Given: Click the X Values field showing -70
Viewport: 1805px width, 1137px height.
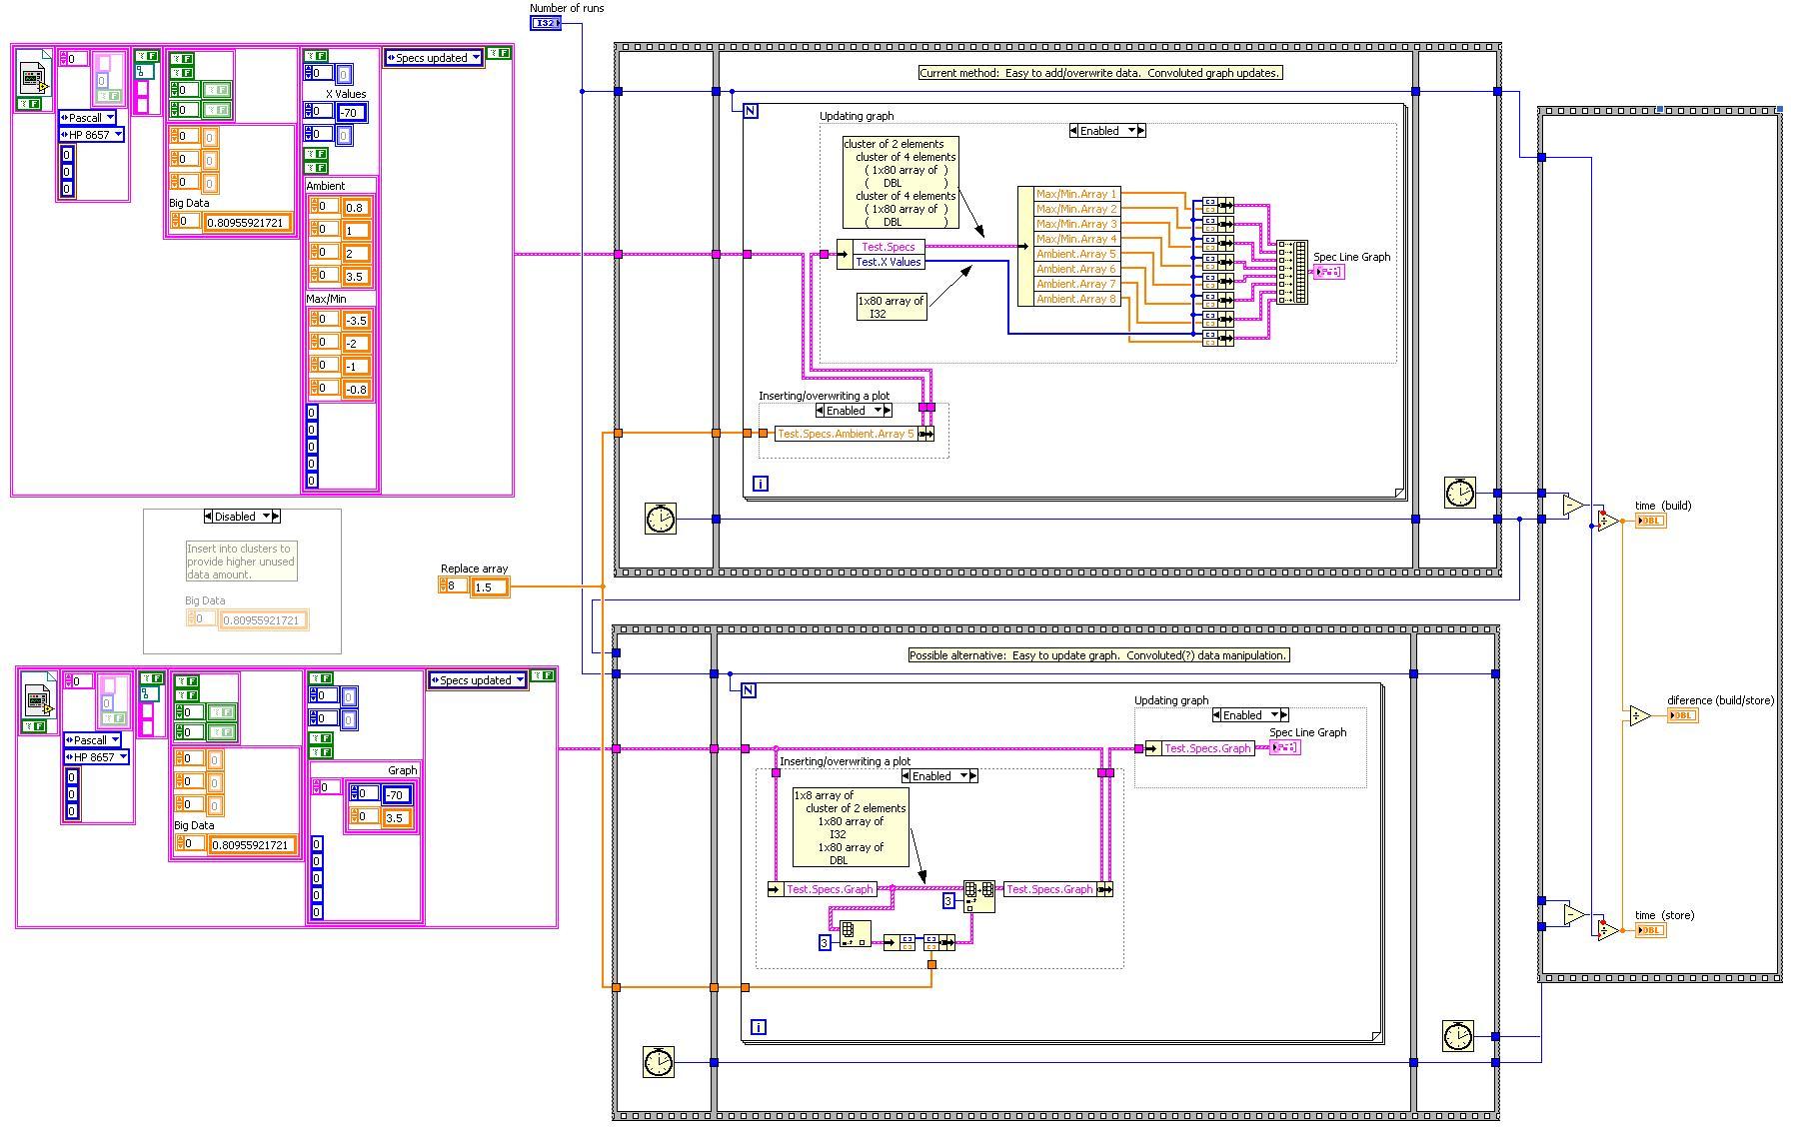Looking at the screenshot, I should coord(352,113).
